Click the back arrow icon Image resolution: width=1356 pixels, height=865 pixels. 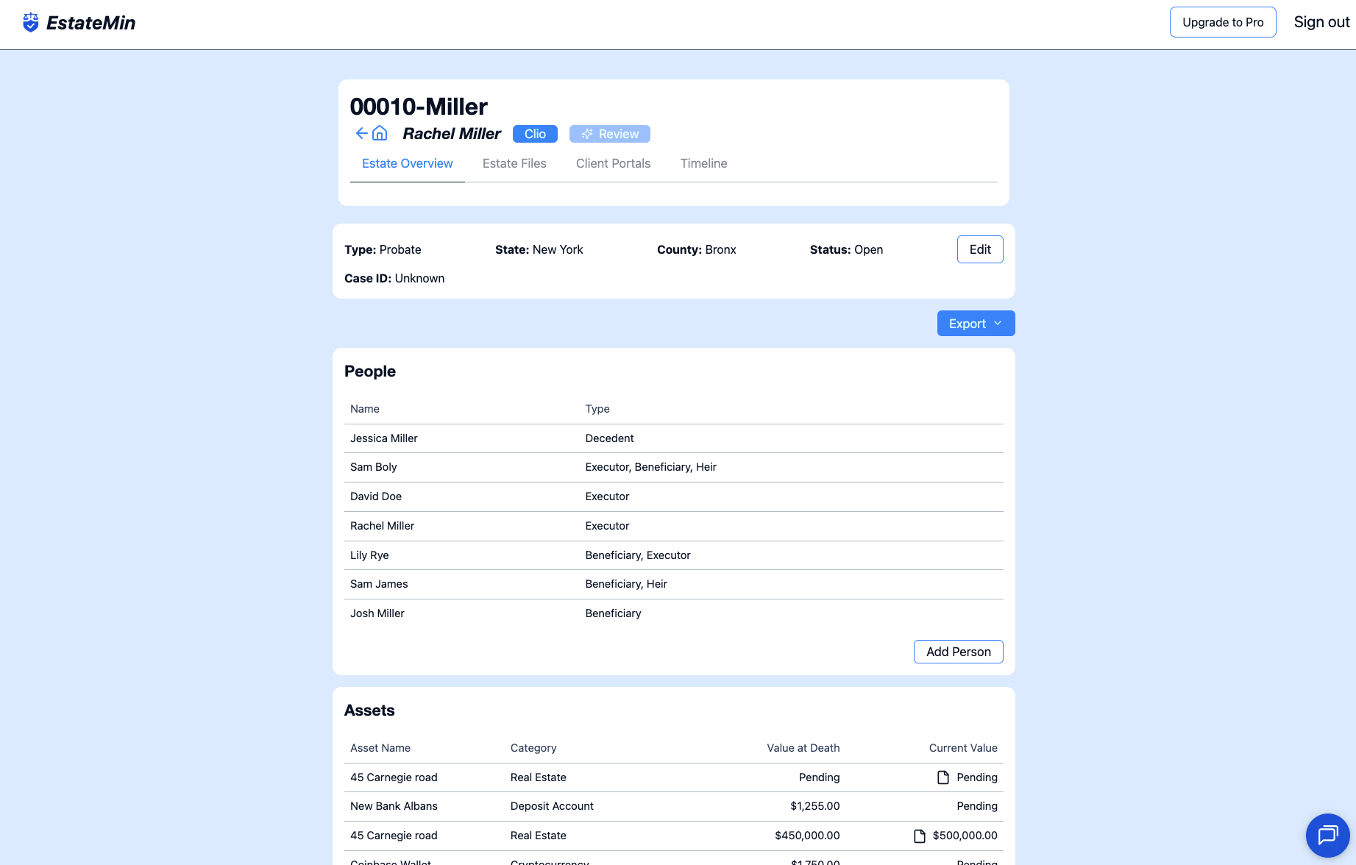pyautogui.click(x=361, y=133)
